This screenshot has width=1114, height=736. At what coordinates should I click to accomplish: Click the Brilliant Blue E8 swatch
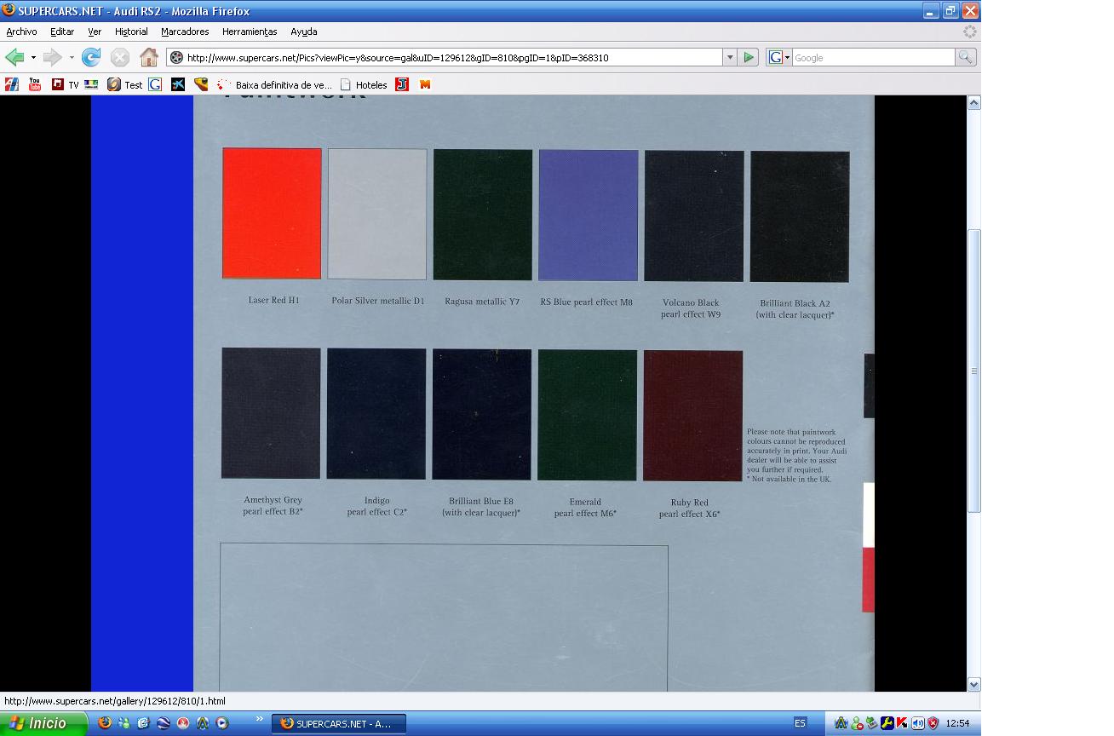482,415
